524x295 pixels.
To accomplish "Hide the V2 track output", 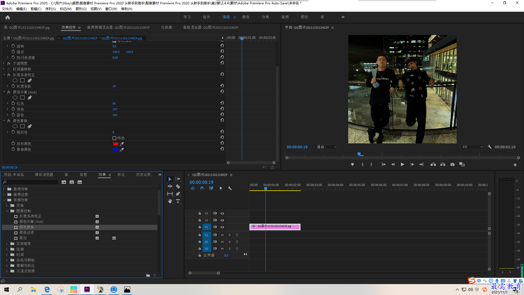I will 222,220.
